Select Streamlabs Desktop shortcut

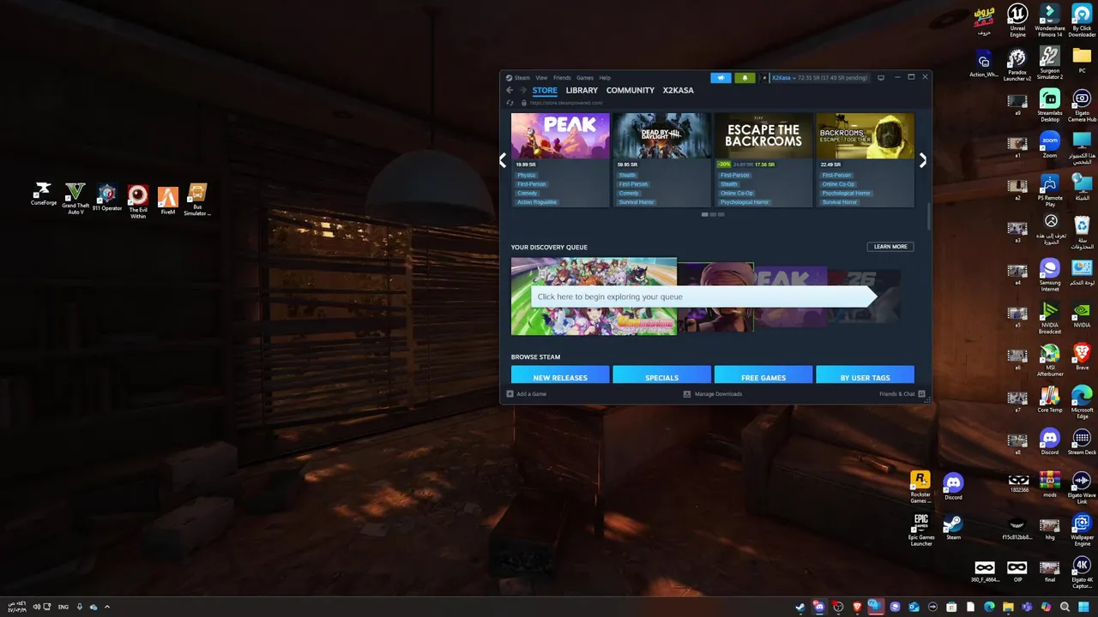tap(1049, 105)
